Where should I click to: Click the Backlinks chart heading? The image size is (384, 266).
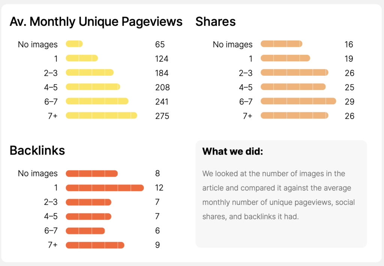[37, 150]
